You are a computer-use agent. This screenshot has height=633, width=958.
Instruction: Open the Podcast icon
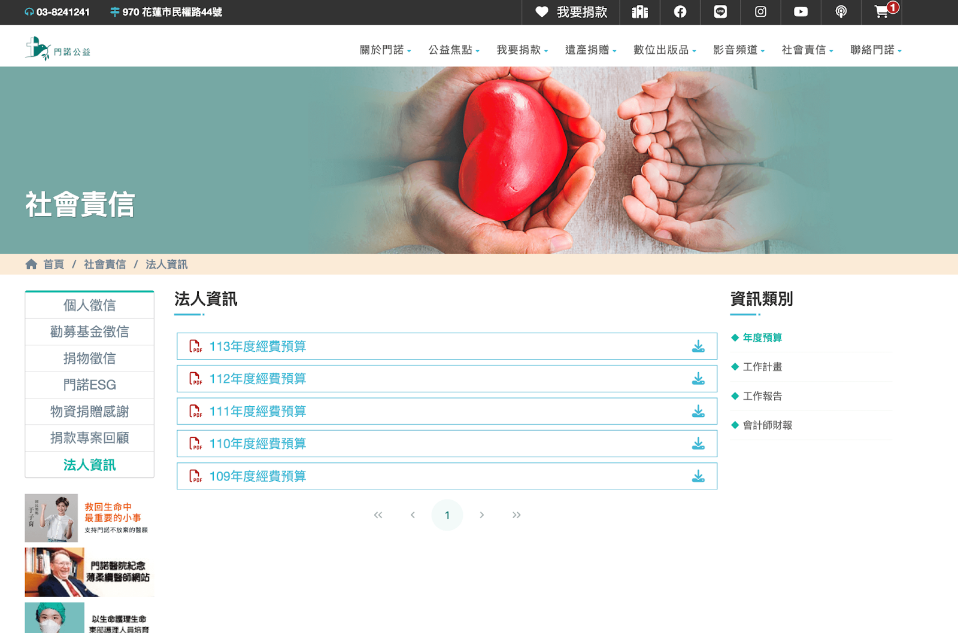(x=841, y=12)
